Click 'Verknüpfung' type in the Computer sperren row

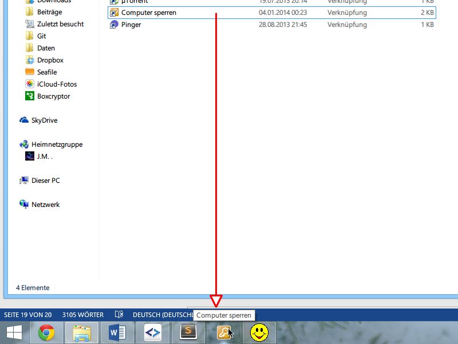pyautogui.click(x=347, y=13)
